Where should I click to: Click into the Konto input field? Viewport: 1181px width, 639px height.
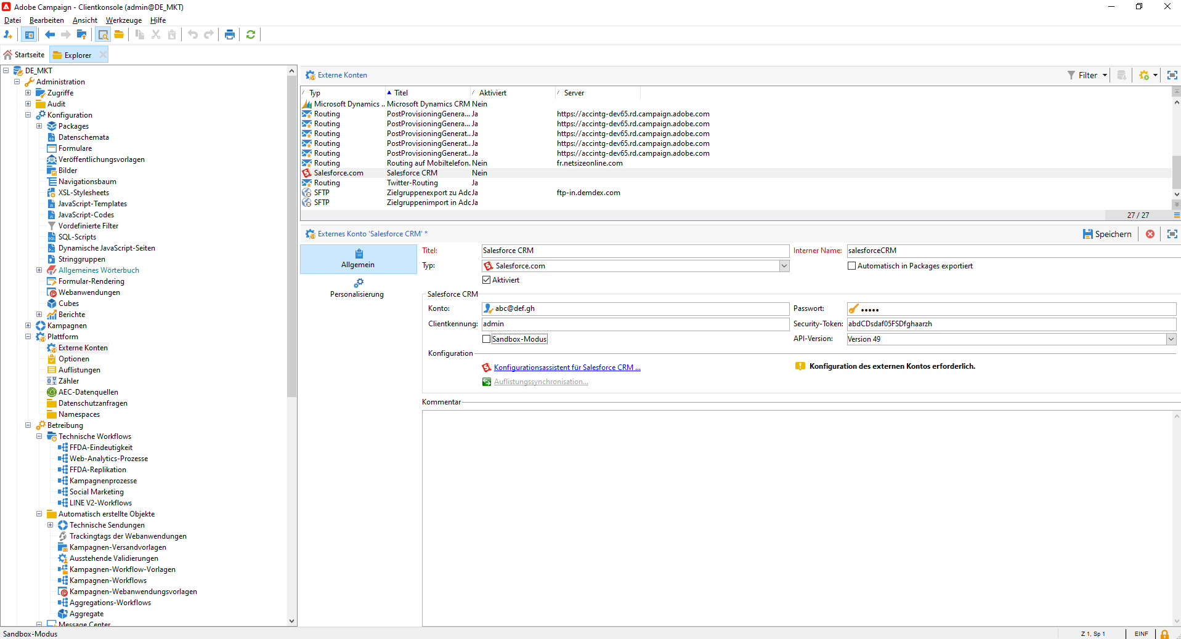[635, 308]
